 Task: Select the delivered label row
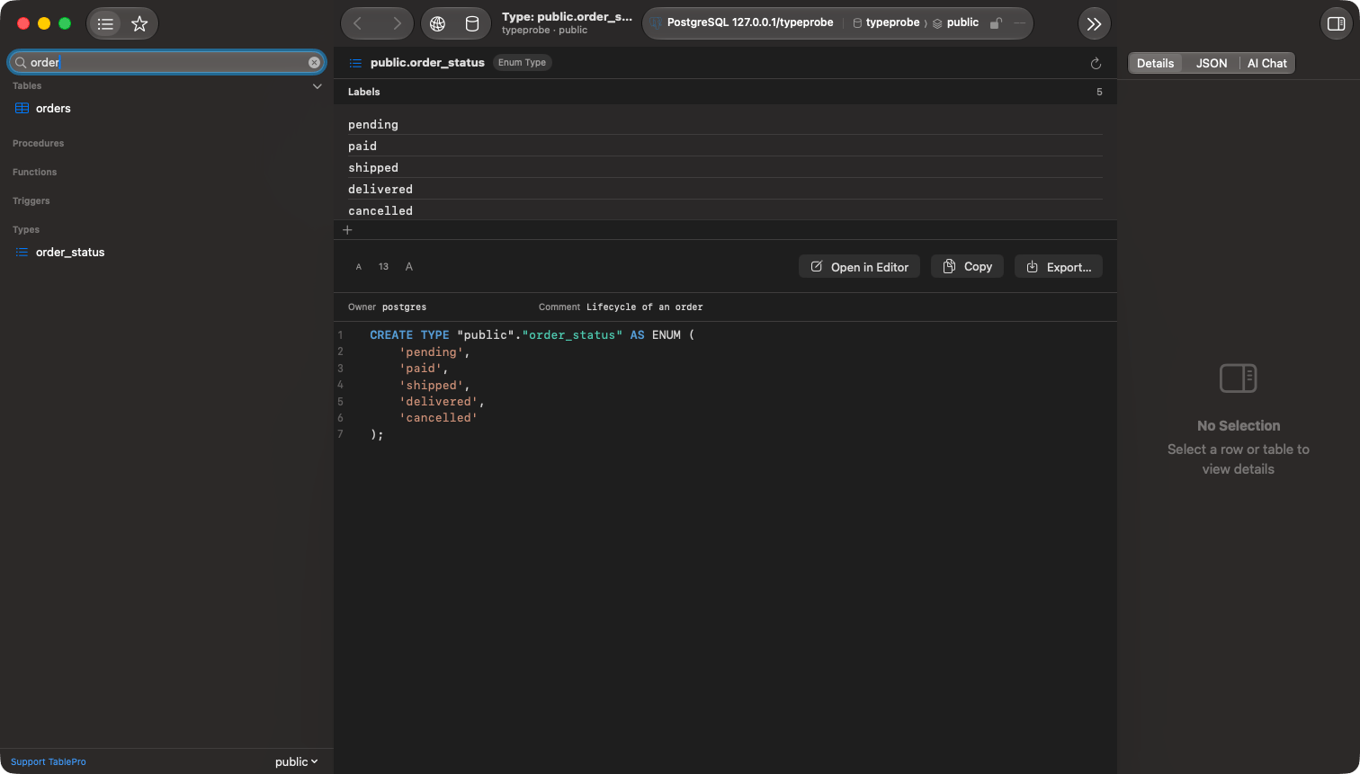pos(725,189)
